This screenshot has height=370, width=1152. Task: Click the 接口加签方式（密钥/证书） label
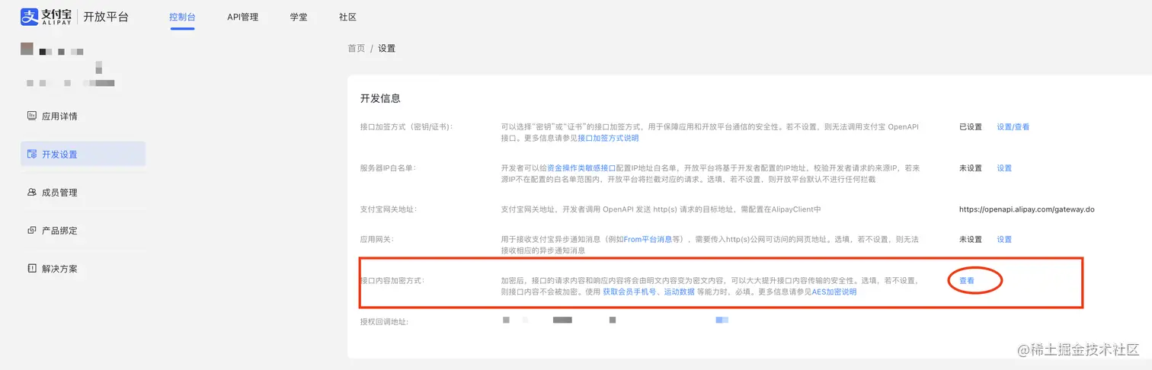pos(407,127)
